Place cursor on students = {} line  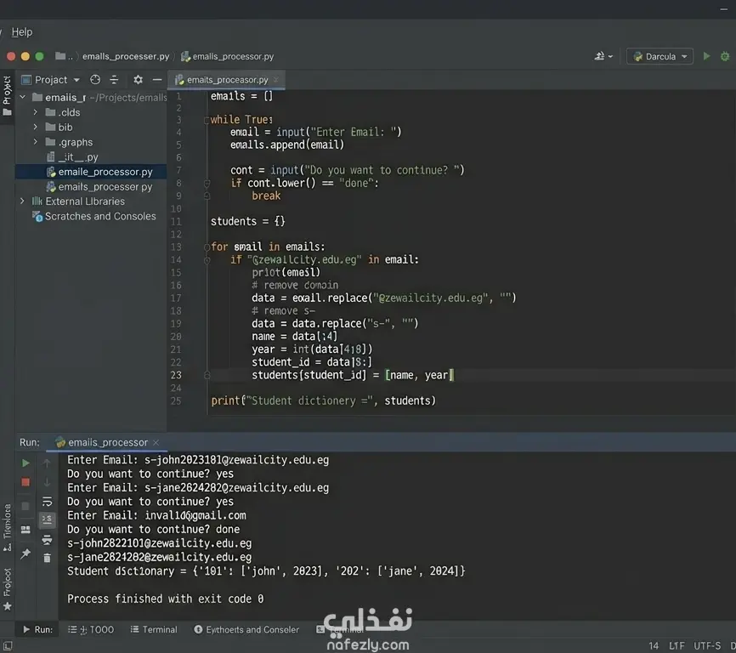(248, 221)
